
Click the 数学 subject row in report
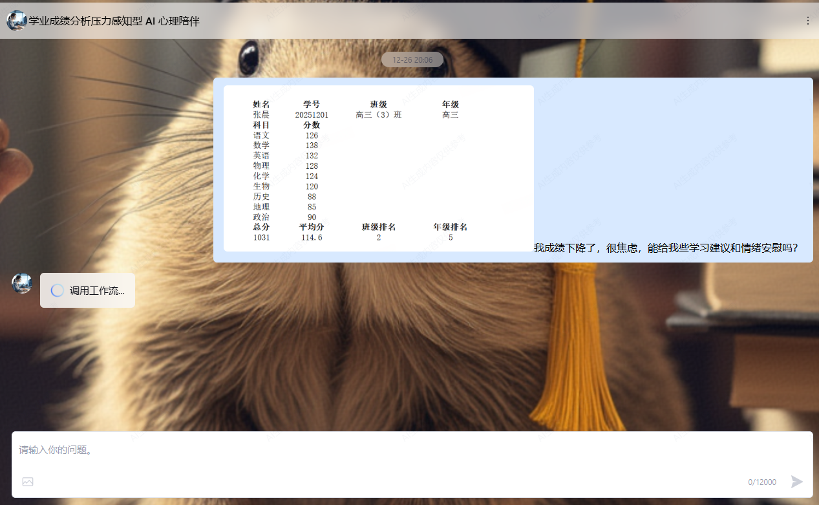[286, 145]
